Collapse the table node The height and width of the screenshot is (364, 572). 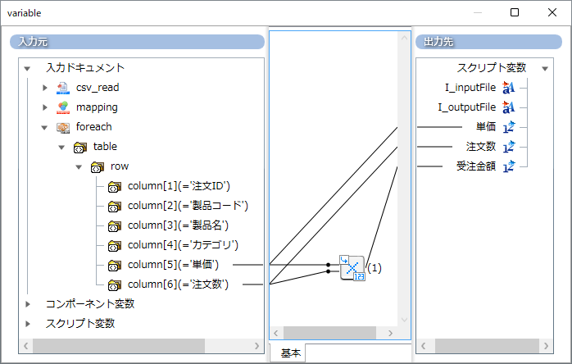(x=61, y=147)
